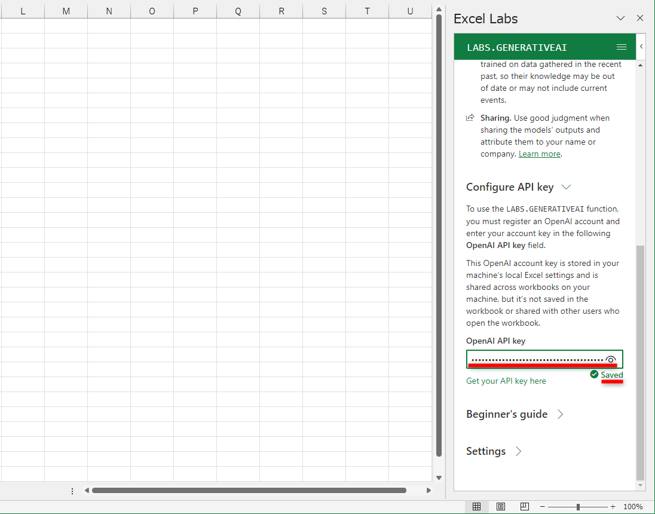Click the three-dot tab bar splitter handle
This screenshot has height=514, width=655.
[x=72, y=491]
